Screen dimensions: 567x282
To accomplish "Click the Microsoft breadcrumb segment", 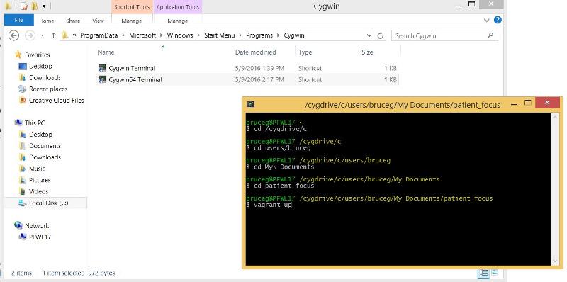I will pyautogui.click(x=142, y=35).
